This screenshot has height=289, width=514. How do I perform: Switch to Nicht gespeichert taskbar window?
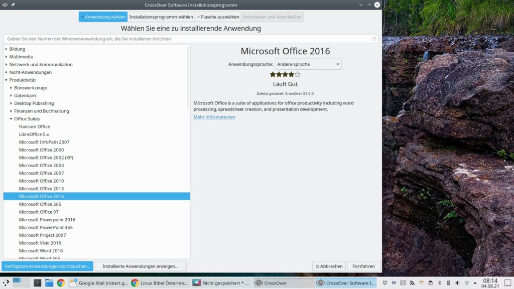221,283
